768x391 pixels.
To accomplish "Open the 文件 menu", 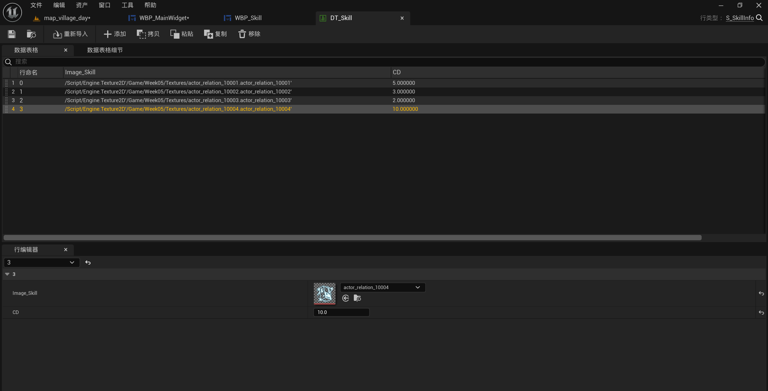I will pyautogui.click(x=36, y=5).
